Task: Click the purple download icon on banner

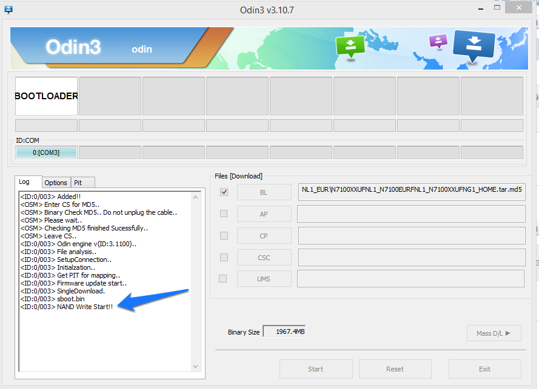Action: coord(438,41)
